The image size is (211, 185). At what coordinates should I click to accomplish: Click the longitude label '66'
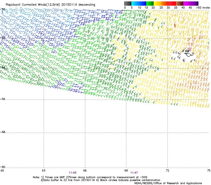pos(85,170)
